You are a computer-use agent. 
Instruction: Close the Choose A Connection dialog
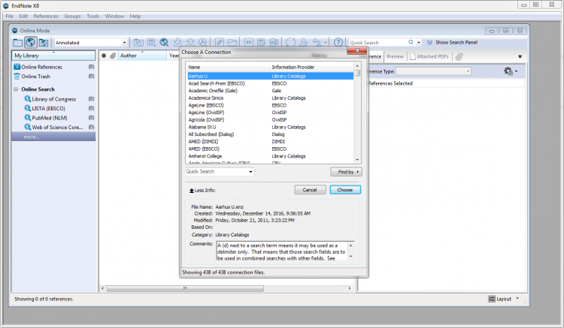point(357,51)
